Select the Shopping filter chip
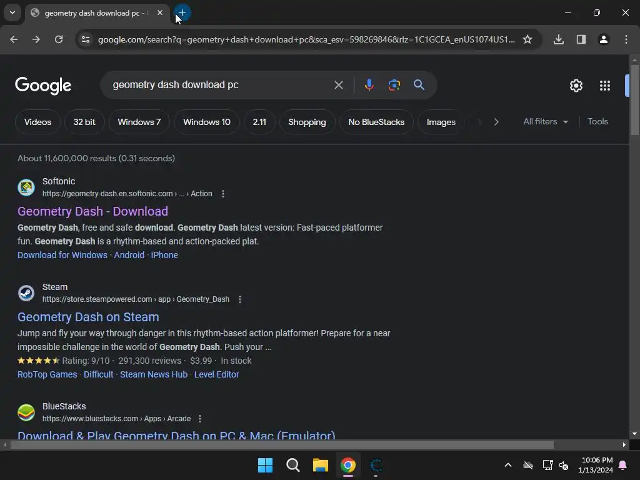Image resolution: width=640 pixels, height=480 pixels. tap(307, 122)
